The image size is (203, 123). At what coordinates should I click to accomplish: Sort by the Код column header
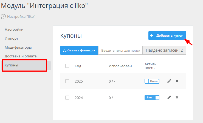[x=78, y=66]
